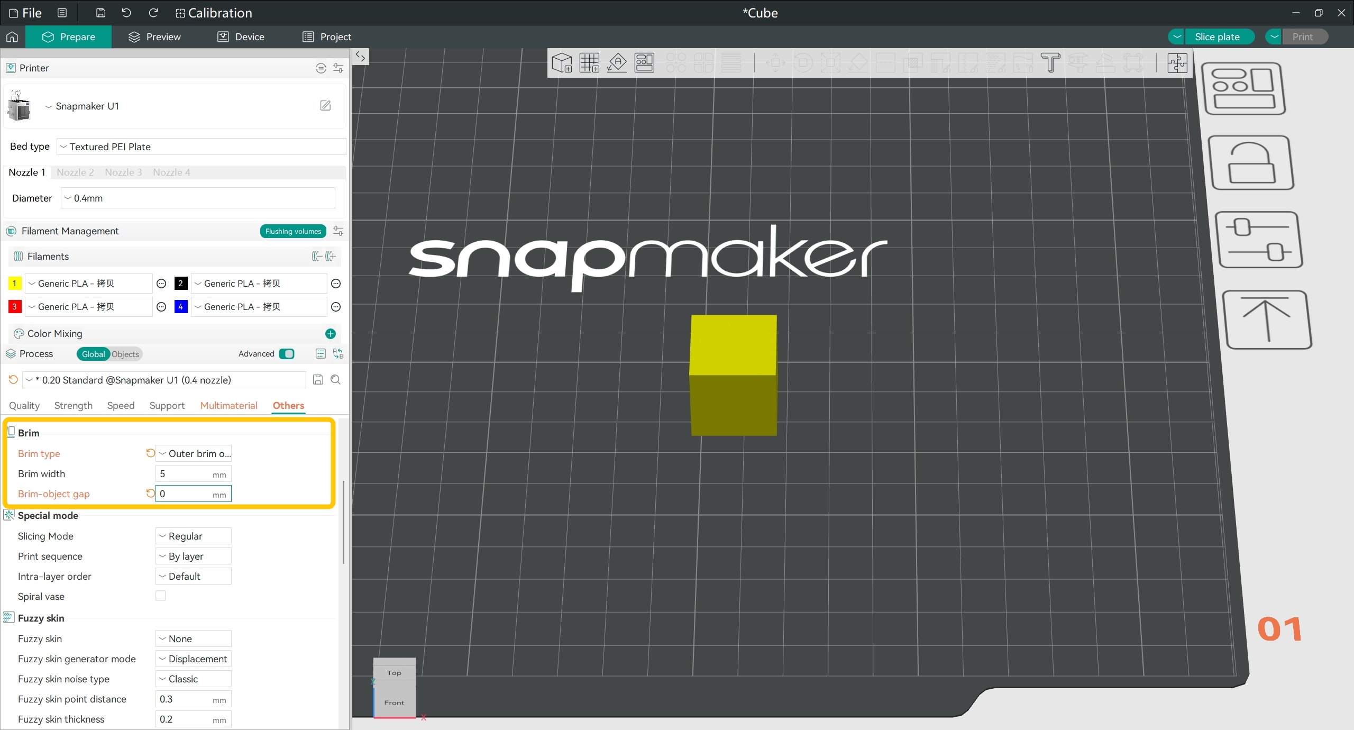Undo the last action

click(x=126, y=13)
